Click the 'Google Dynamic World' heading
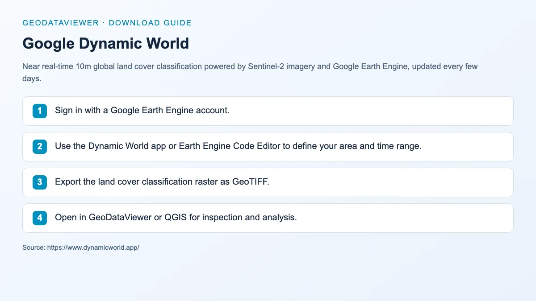Screen dimensions: 536x301 tap(106, 43)
